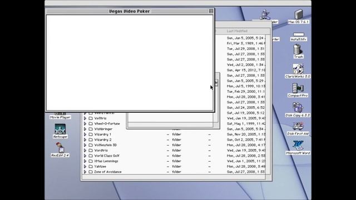Select the Wizardry 1 folder name
Image resolution: width=356 pixels, height=200 pixels.
pos(102,134)
